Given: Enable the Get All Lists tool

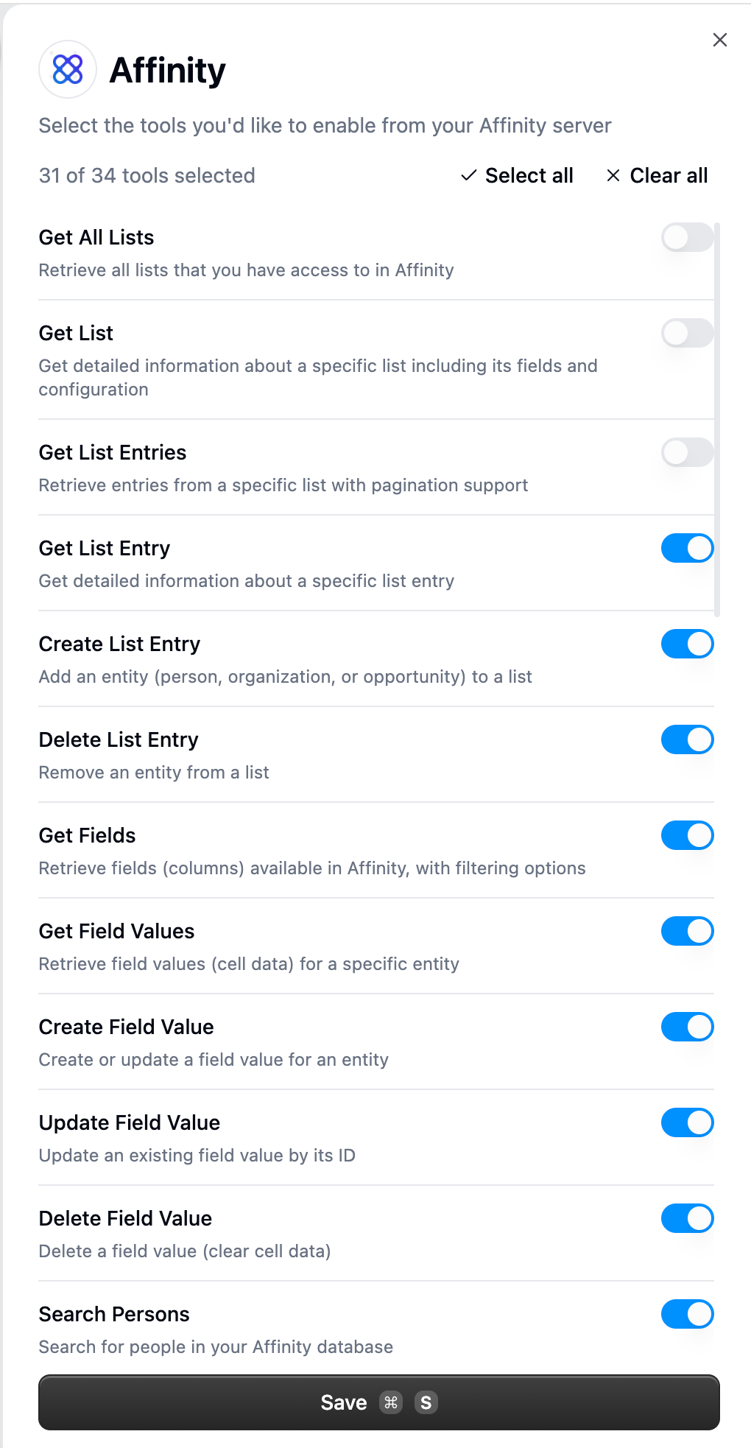Looking at the screenshot, I should click(x=686, y=237).
